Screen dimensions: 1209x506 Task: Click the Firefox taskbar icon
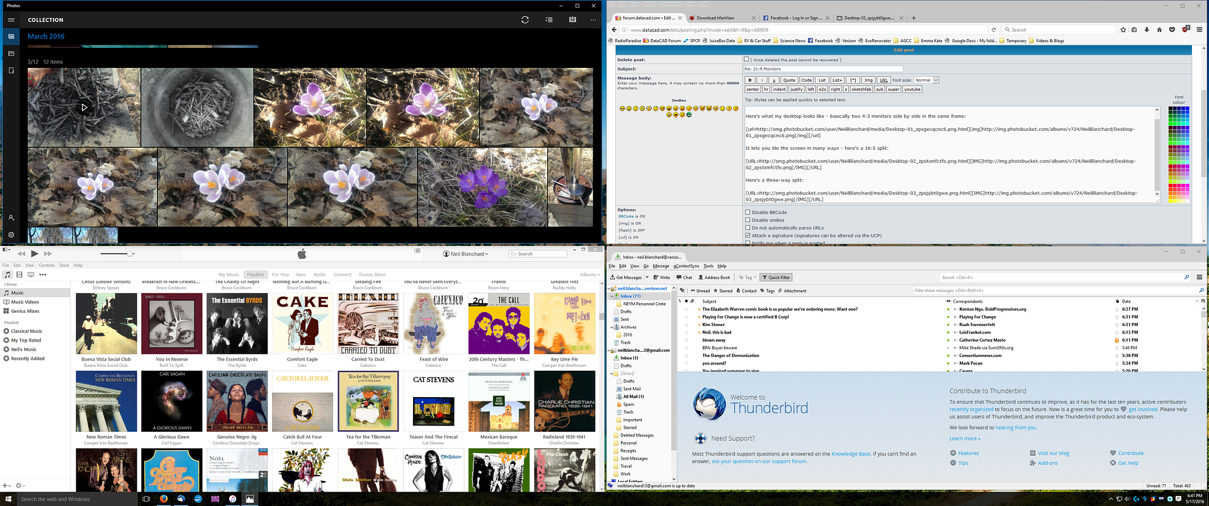click(x=164, y=498)
